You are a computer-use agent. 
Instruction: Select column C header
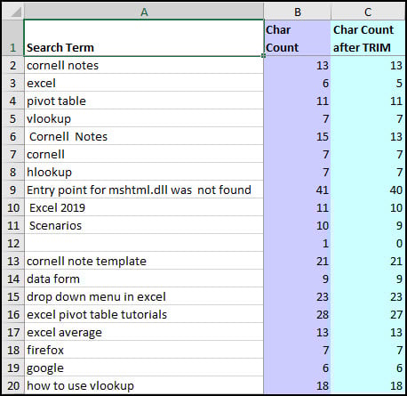368,12
